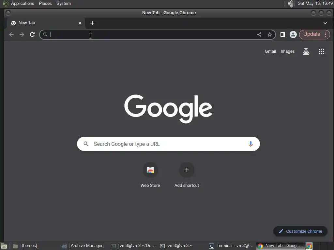334x250 pixels.
Task: Close the New Tab tab
Action: click(80, 23)
